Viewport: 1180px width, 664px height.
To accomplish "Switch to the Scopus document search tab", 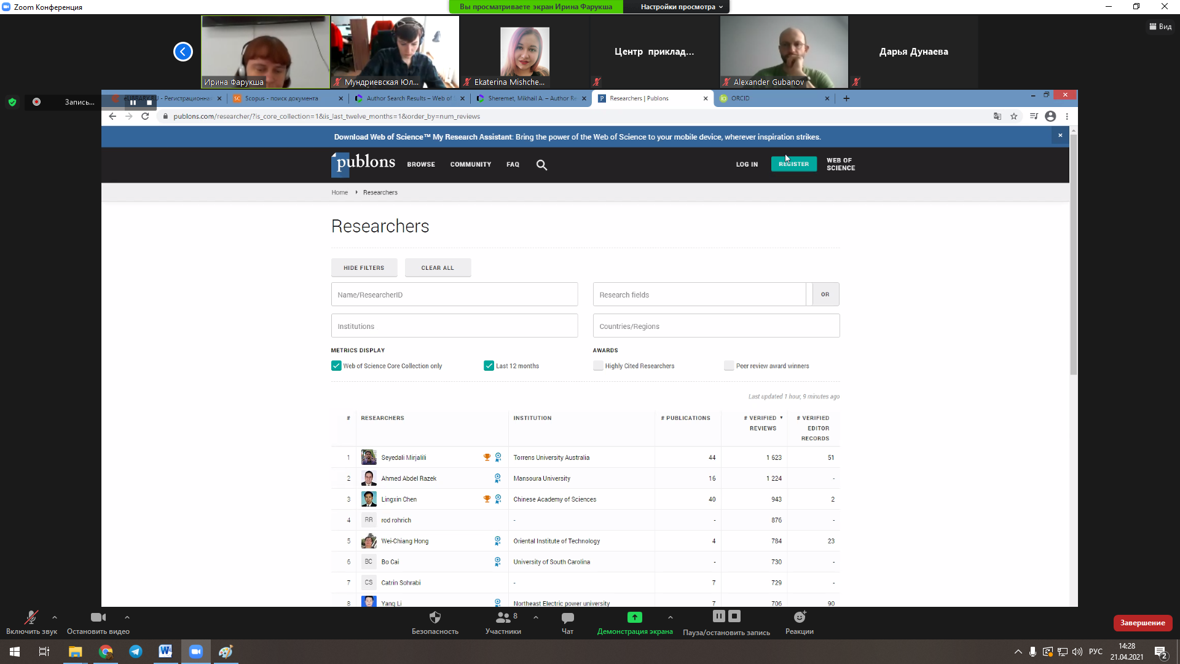I will click(287, 98).
